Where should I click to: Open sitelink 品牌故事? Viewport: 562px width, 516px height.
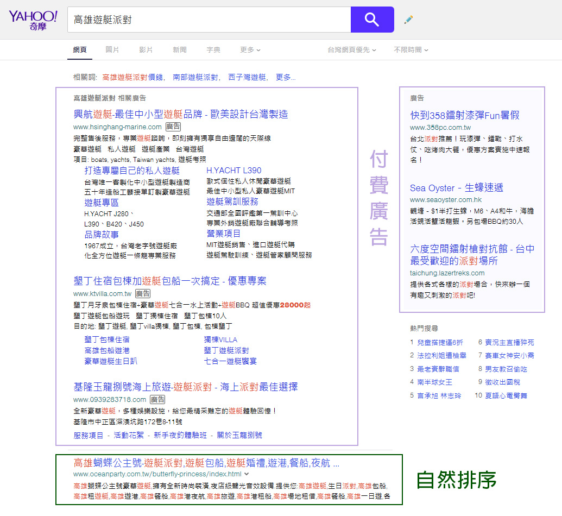[x=102, y=235]
